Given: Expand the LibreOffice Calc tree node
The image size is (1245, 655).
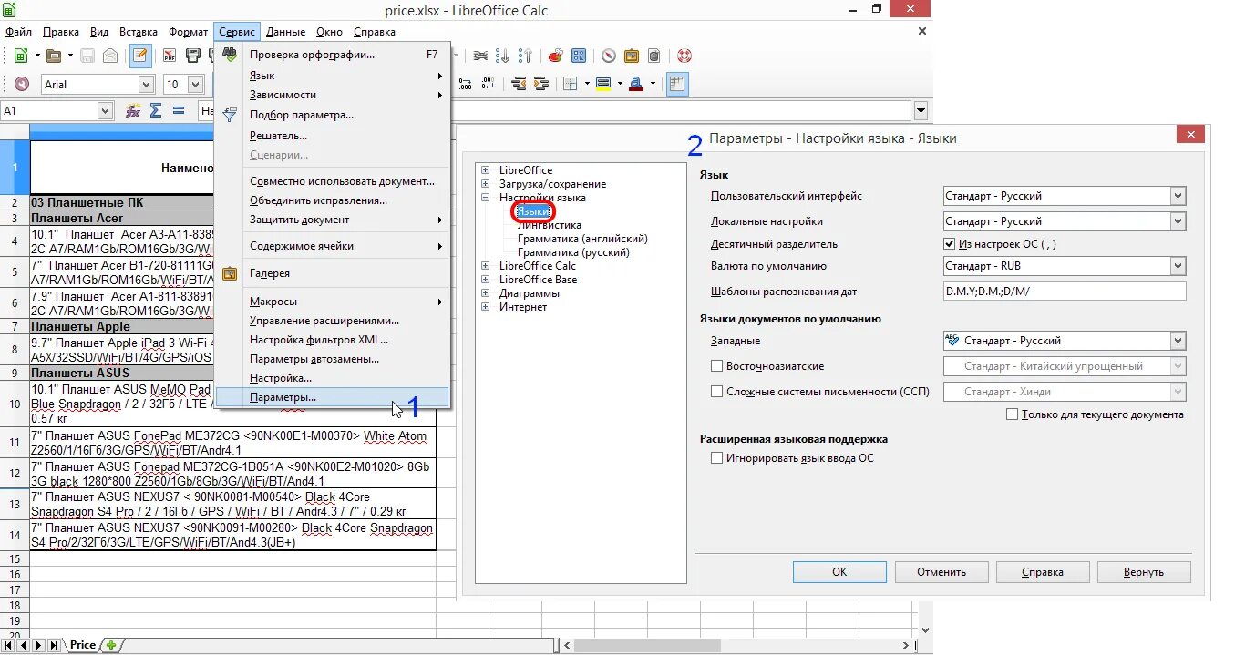Looking at the screenshot, I should point(486,266).
